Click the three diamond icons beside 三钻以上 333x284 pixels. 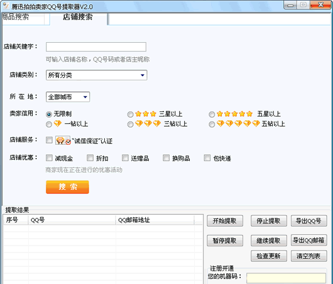[148, 123]
